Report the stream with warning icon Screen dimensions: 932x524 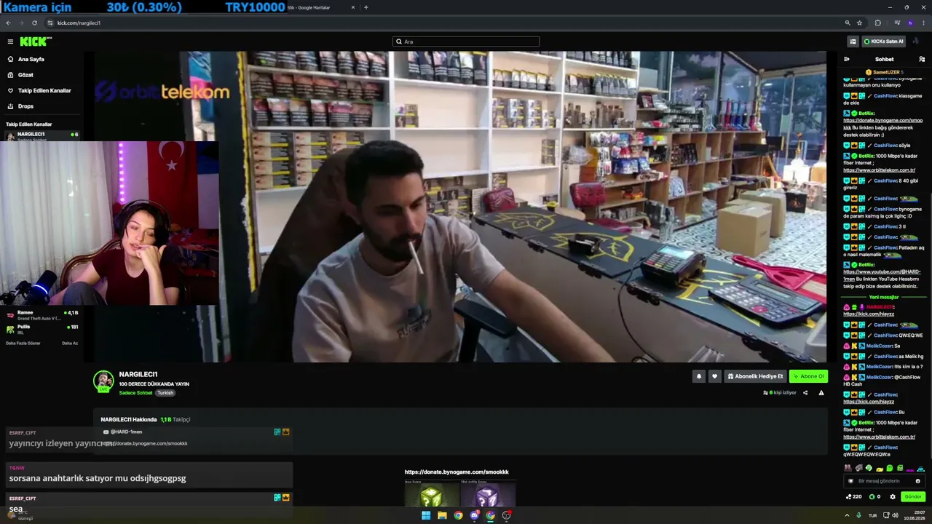[x=821, y=393]
